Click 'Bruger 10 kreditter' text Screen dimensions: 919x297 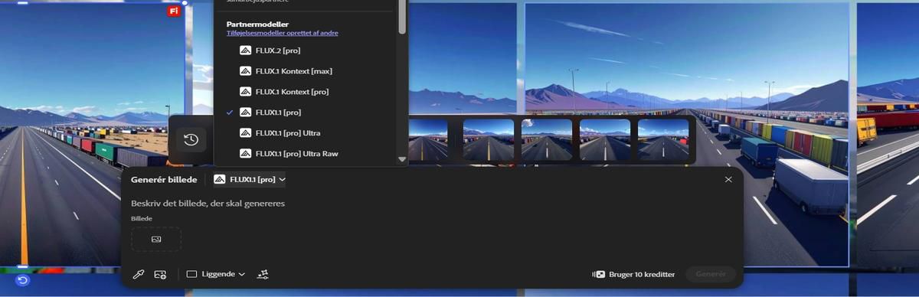642,274
